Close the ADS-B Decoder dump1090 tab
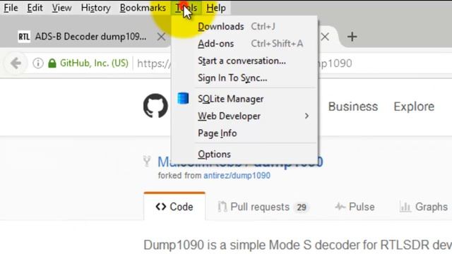This screenshot has height=254, width=452. pos(162,37)
